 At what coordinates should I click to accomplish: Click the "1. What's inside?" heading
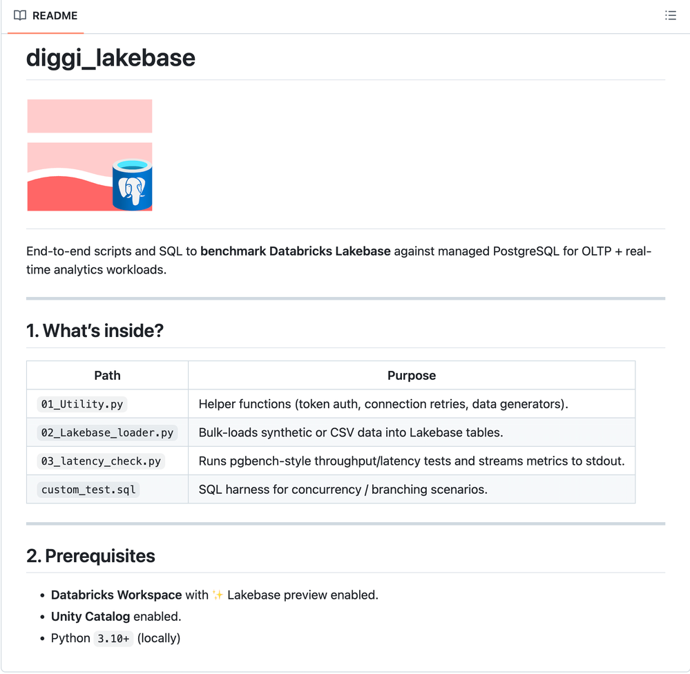click(95, 331)
